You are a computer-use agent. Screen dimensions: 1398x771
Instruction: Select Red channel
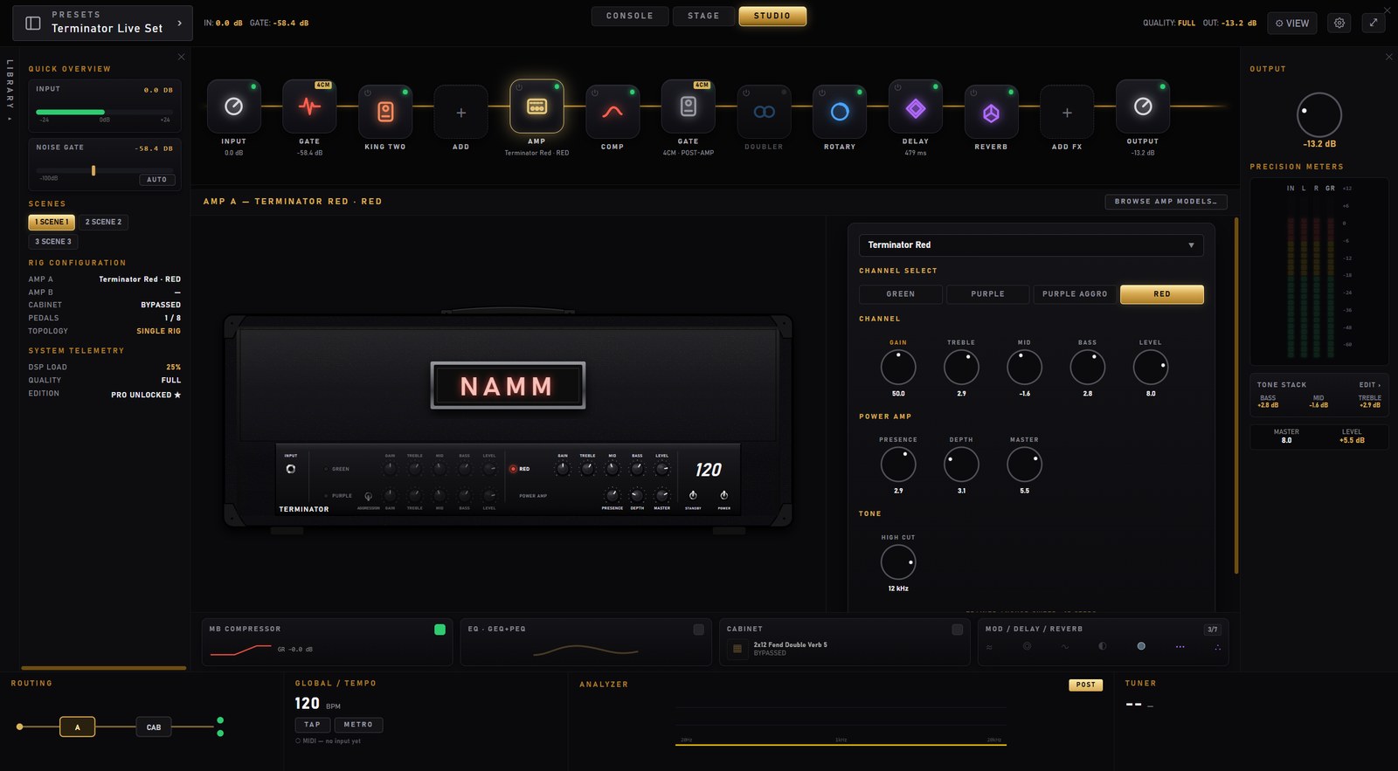click(x=1162, y=294)
